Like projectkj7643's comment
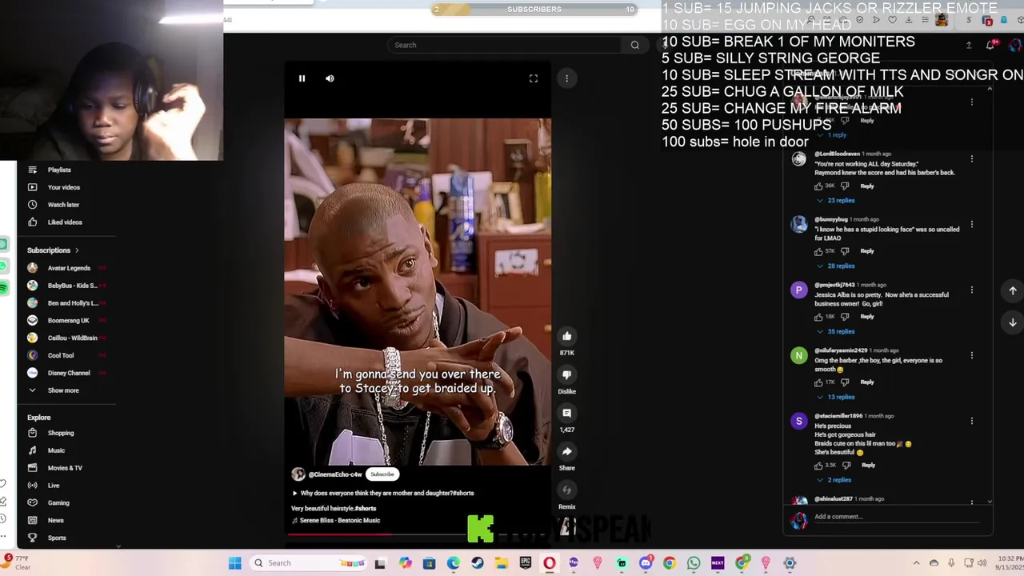 coord(818,317)
